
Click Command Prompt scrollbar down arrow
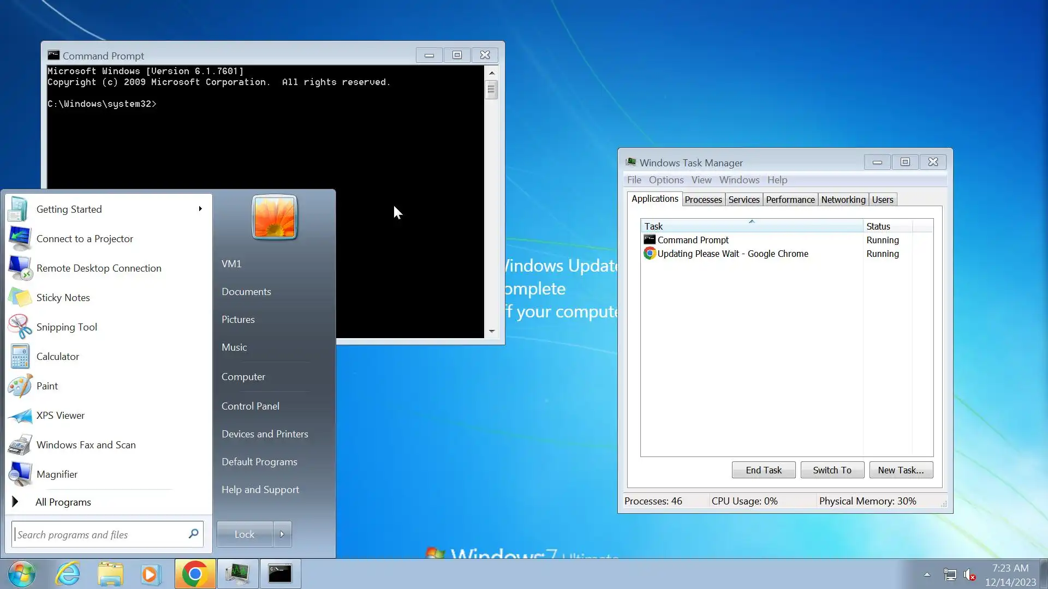pyautogui.click(x=492, y=332)
